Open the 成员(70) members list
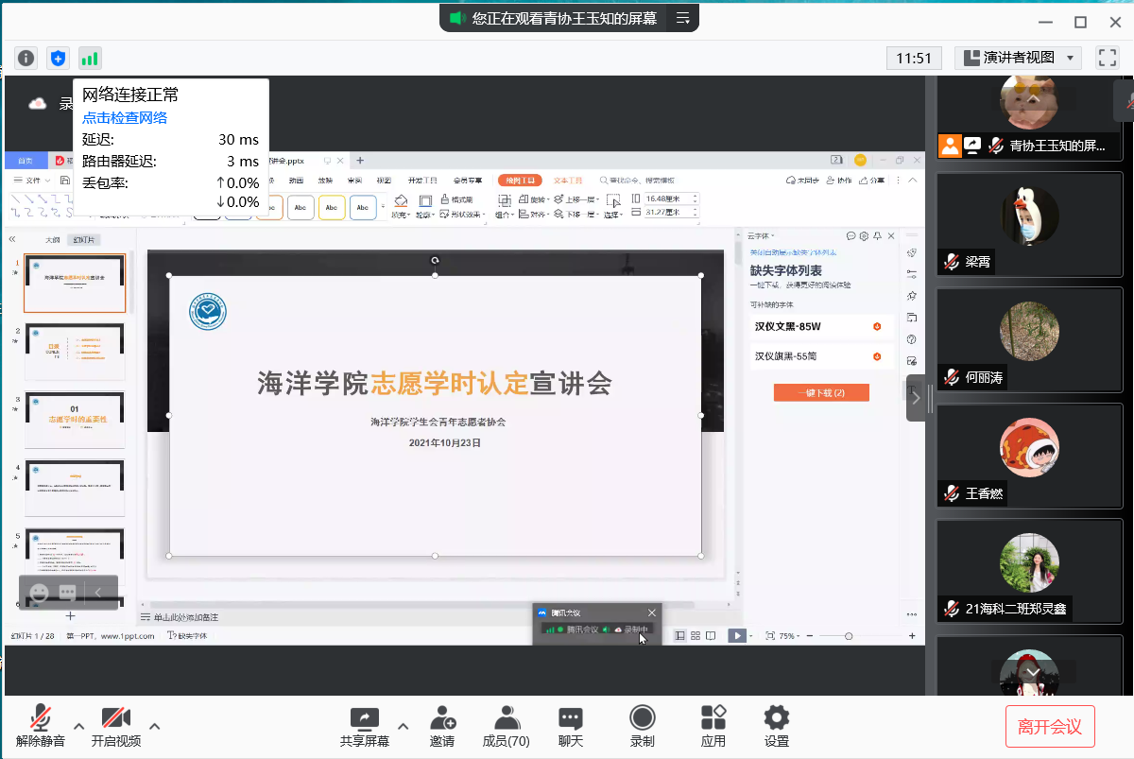 [x=506, y=725]
